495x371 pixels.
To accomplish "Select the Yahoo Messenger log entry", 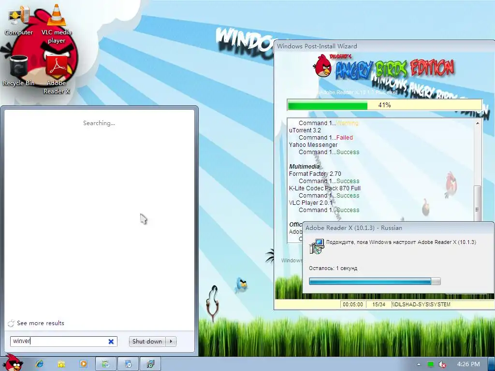I will (x=313, y=145).
